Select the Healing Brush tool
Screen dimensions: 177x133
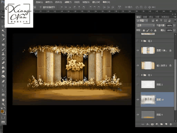[3, 45]
